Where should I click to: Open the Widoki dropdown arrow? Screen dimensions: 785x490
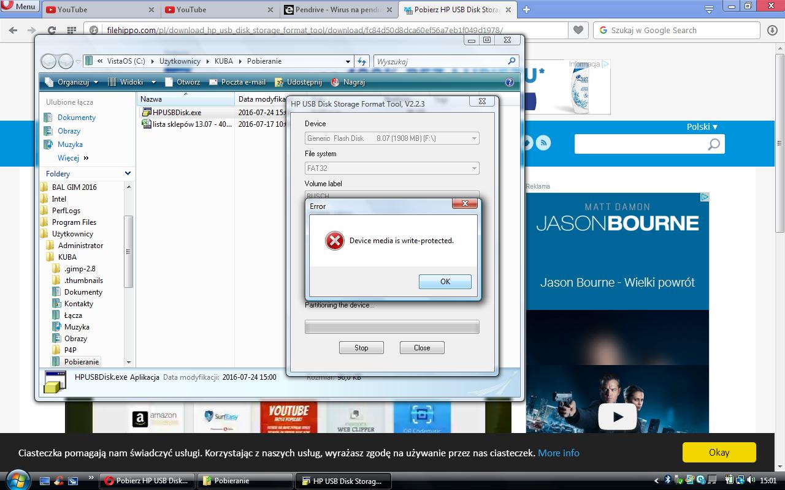click(153, 82)
